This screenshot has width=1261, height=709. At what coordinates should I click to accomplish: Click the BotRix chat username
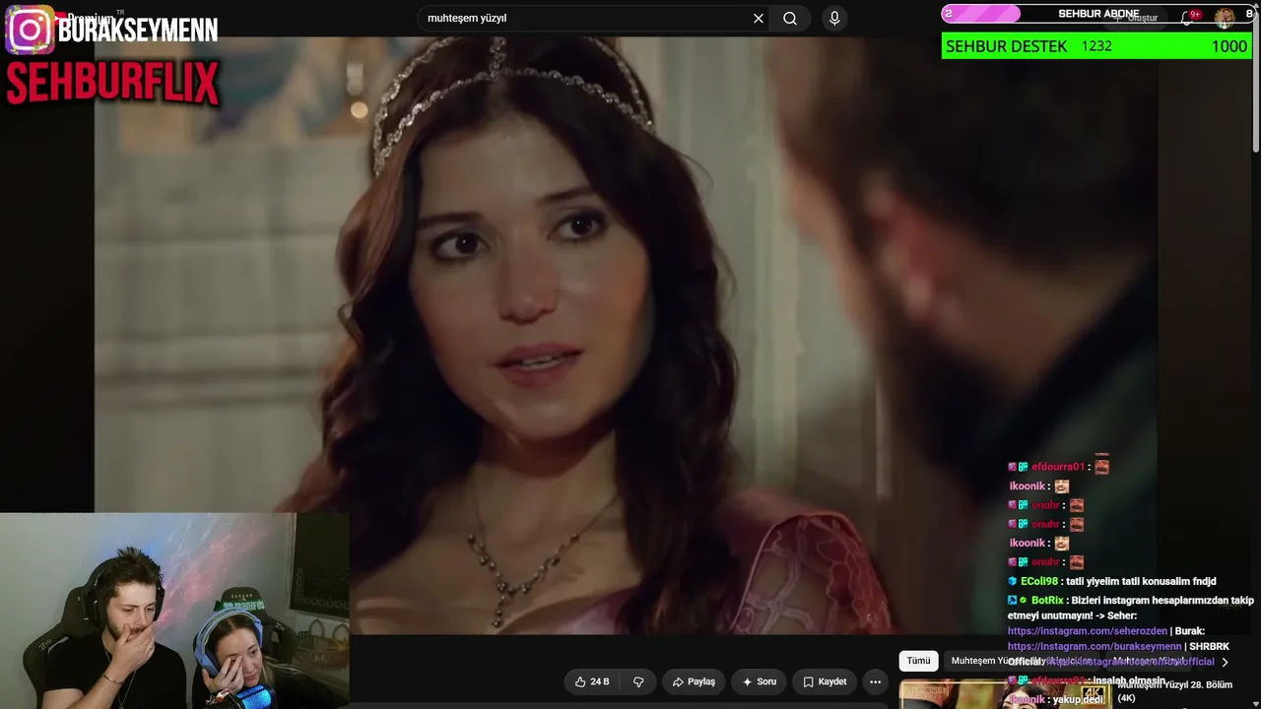pos(1047,601)
